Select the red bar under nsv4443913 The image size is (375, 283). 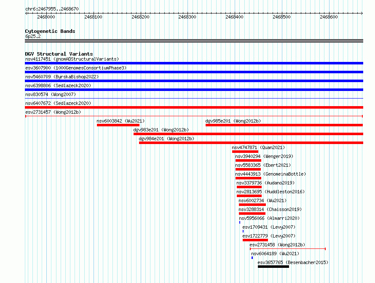[248, 178]
